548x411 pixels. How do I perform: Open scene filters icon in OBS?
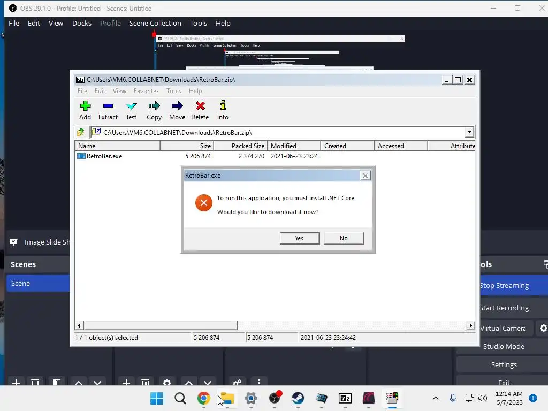click(x=57, y=382)
